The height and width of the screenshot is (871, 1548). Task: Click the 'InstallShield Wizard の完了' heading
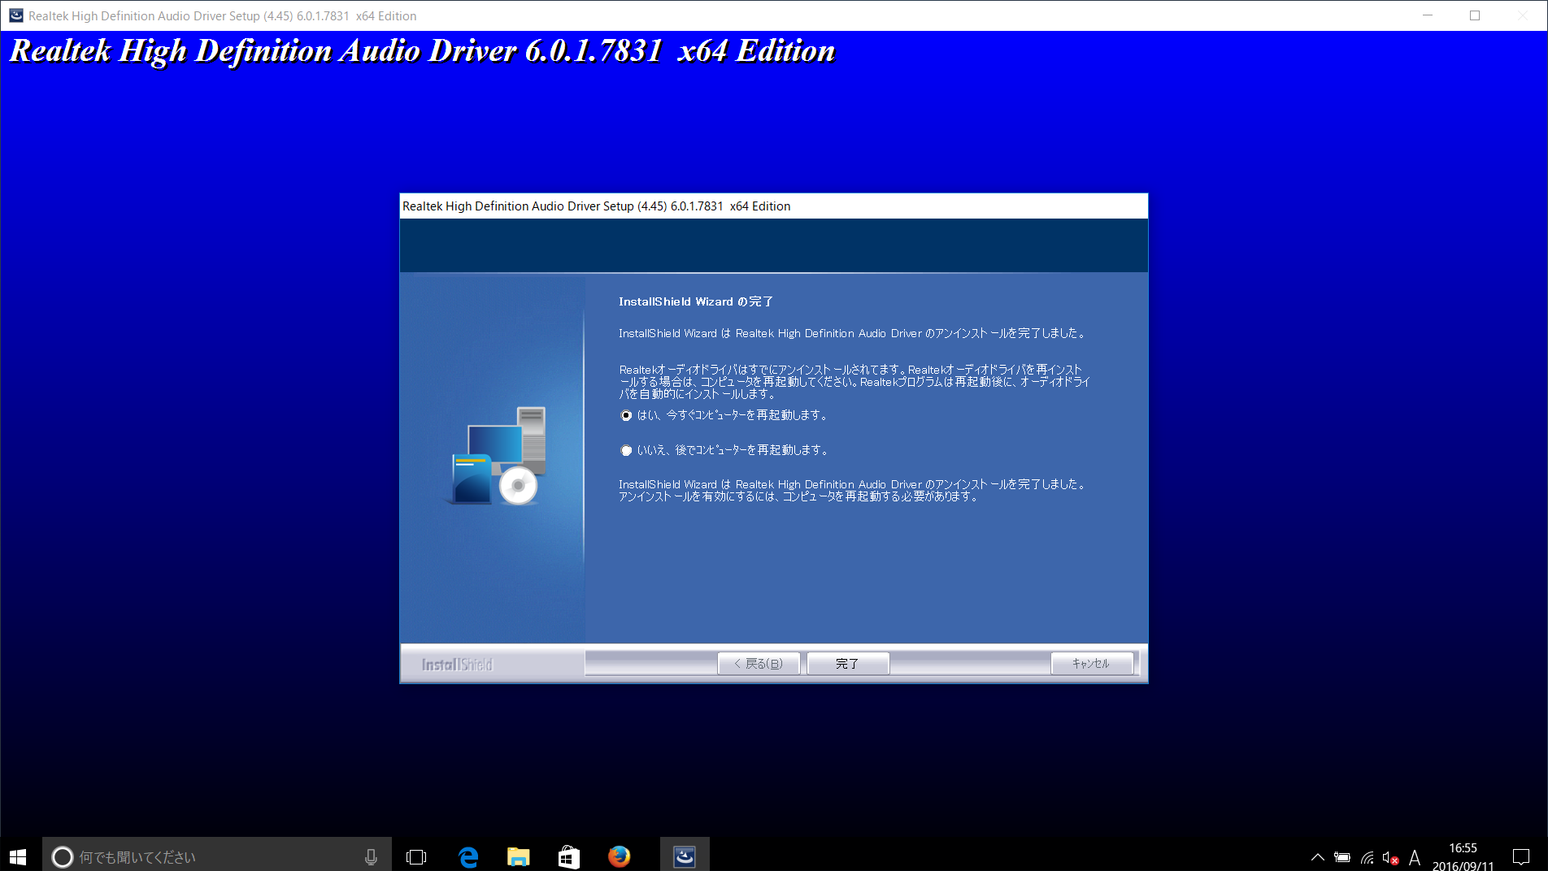tap(696, 301)
